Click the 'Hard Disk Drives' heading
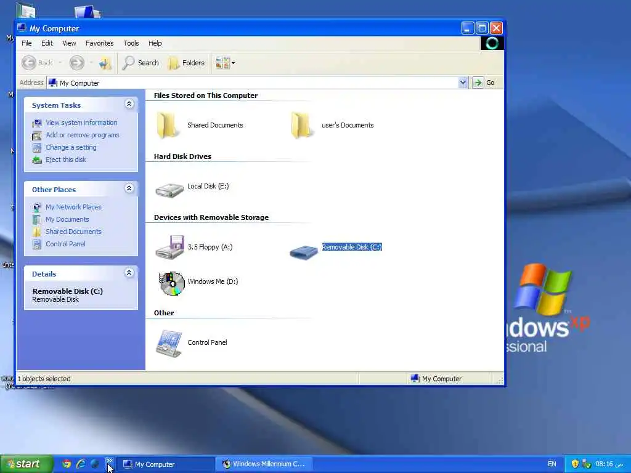This screenshot has width=631, height=473. (182, 156)
